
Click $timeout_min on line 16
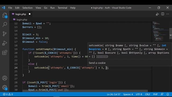click(31, 38)
